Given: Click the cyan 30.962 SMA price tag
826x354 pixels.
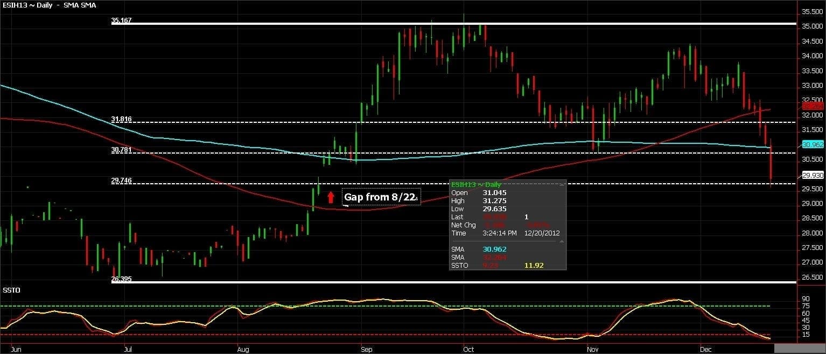Looking at the screenshot, I should [813, 144].
